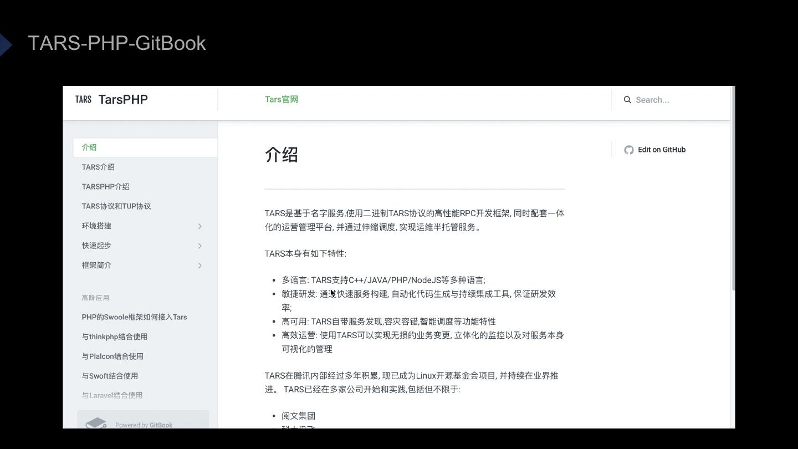798x449 pixels.
Task: Open 环境搭建 sidebar entry
Action: [x=96, y=226]
